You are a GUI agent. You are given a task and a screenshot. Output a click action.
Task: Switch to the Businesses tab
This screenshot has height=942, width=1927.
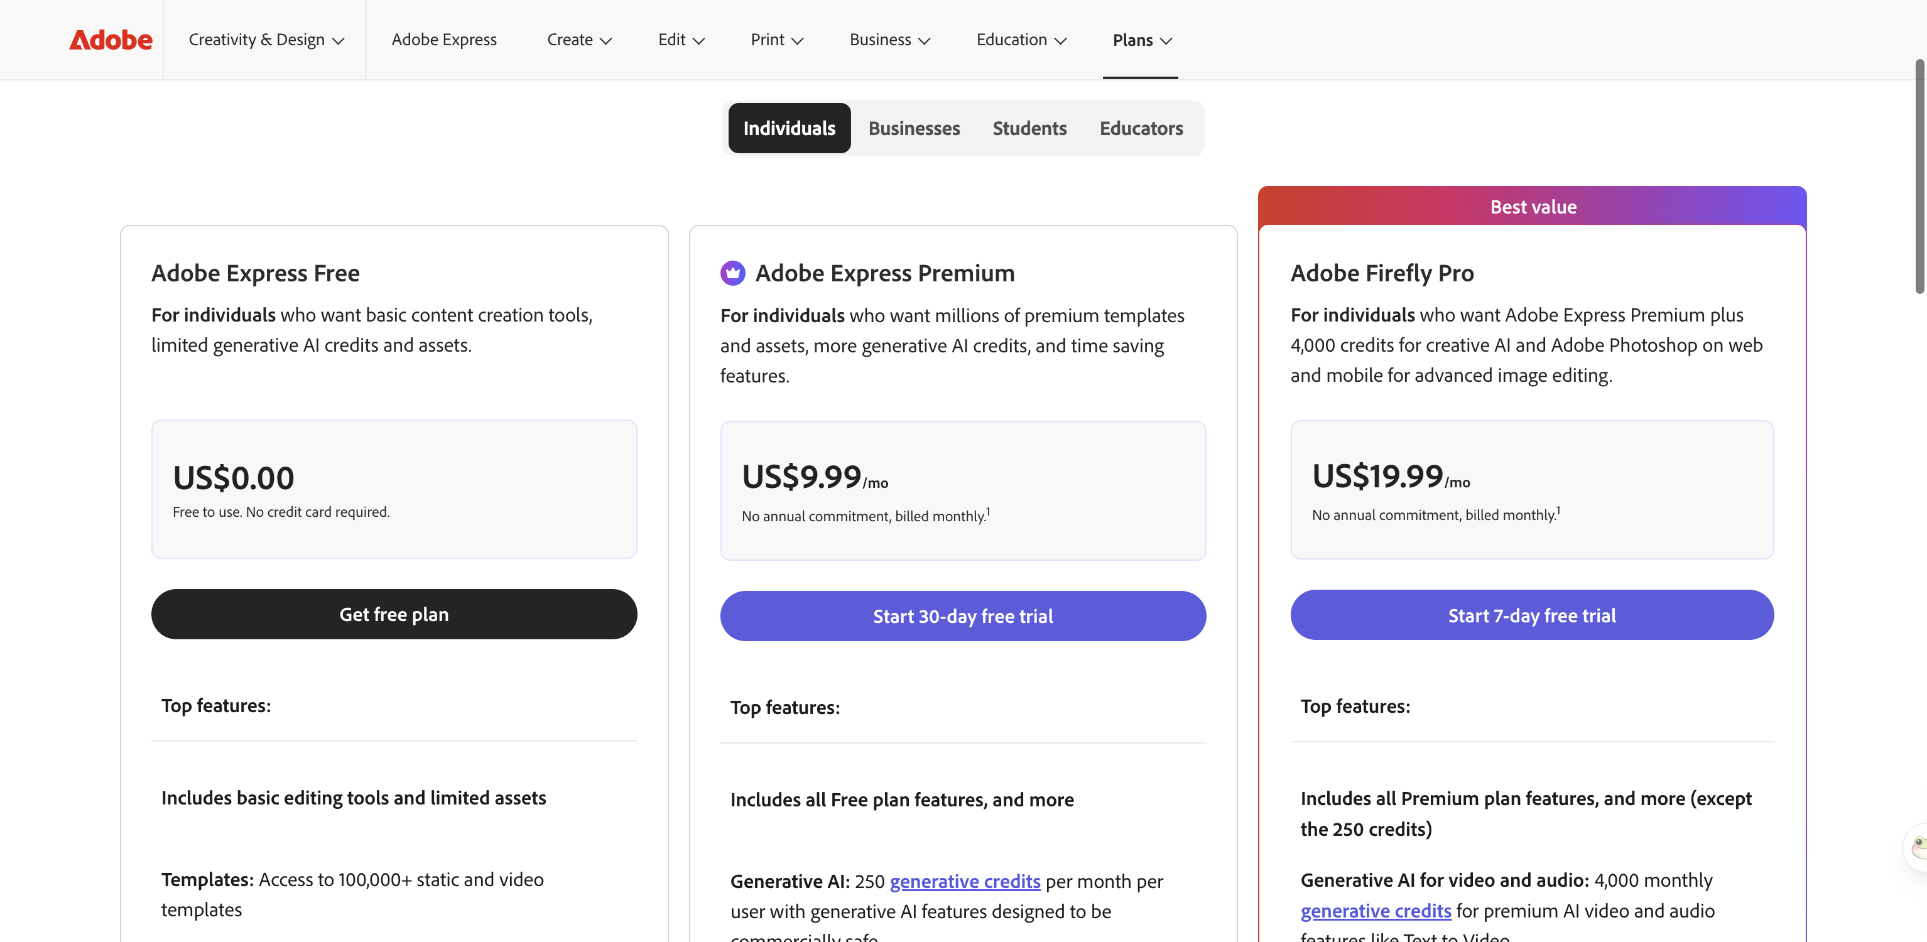tap(913, 128)
